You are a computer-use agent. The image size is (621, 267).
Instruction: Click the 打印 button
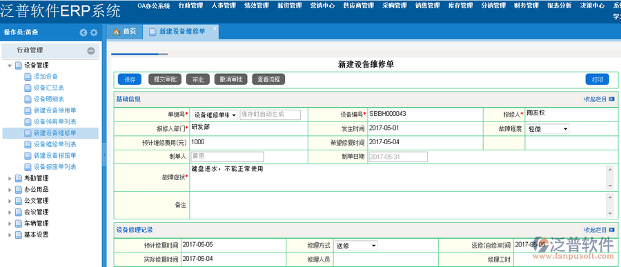point(598,79)
